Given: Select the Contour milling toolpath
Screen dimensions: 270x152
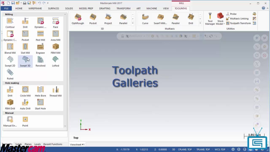Looking at the screenshot, I should click(x=10, y=23).
